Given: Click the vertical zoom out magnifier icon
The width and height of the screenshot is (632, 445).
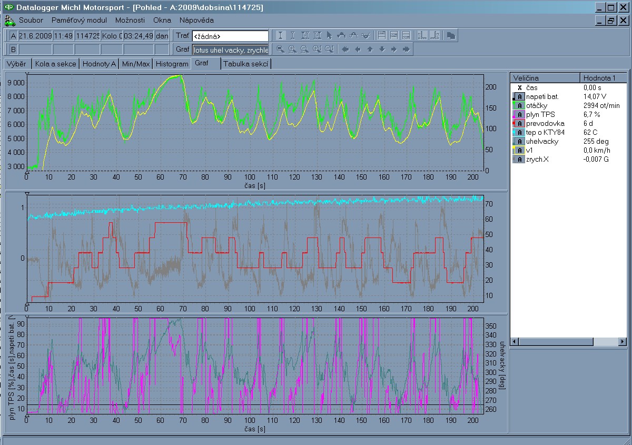Looking at the screenshot, I should coord(329,50).
